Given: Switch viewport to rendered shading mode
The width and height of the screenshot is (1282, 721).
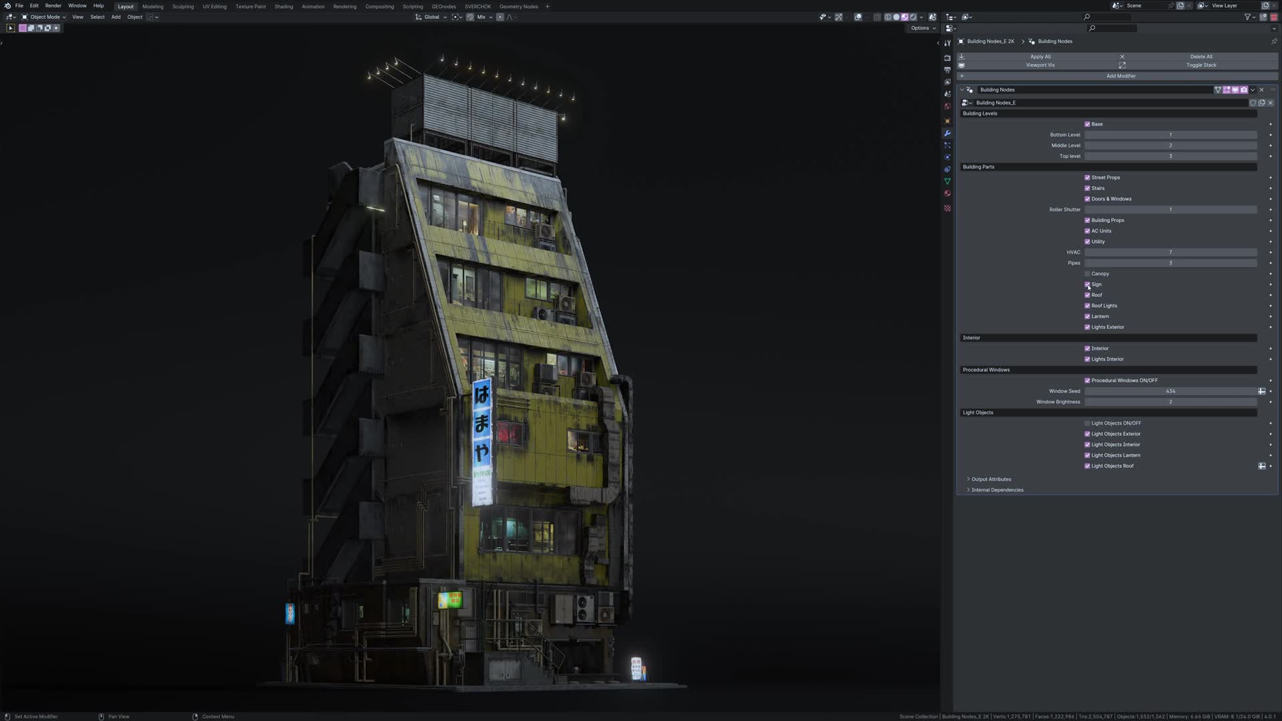Looking at the screenshot, I should (x=913, y=17).
